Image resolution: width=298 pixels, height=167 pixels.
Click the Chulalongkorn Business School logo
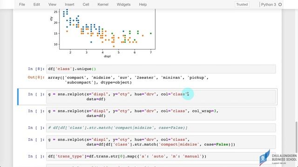(x=278, y=158)
